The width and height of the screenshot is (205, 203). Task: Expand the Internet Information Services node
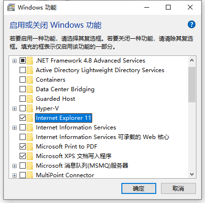pos(14,128)
